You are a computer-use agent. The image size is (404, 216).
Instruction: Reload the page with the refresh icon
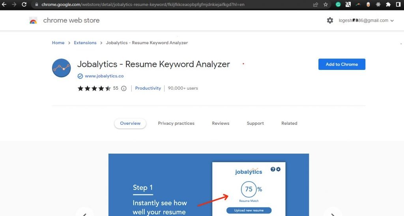pos(24,4)
